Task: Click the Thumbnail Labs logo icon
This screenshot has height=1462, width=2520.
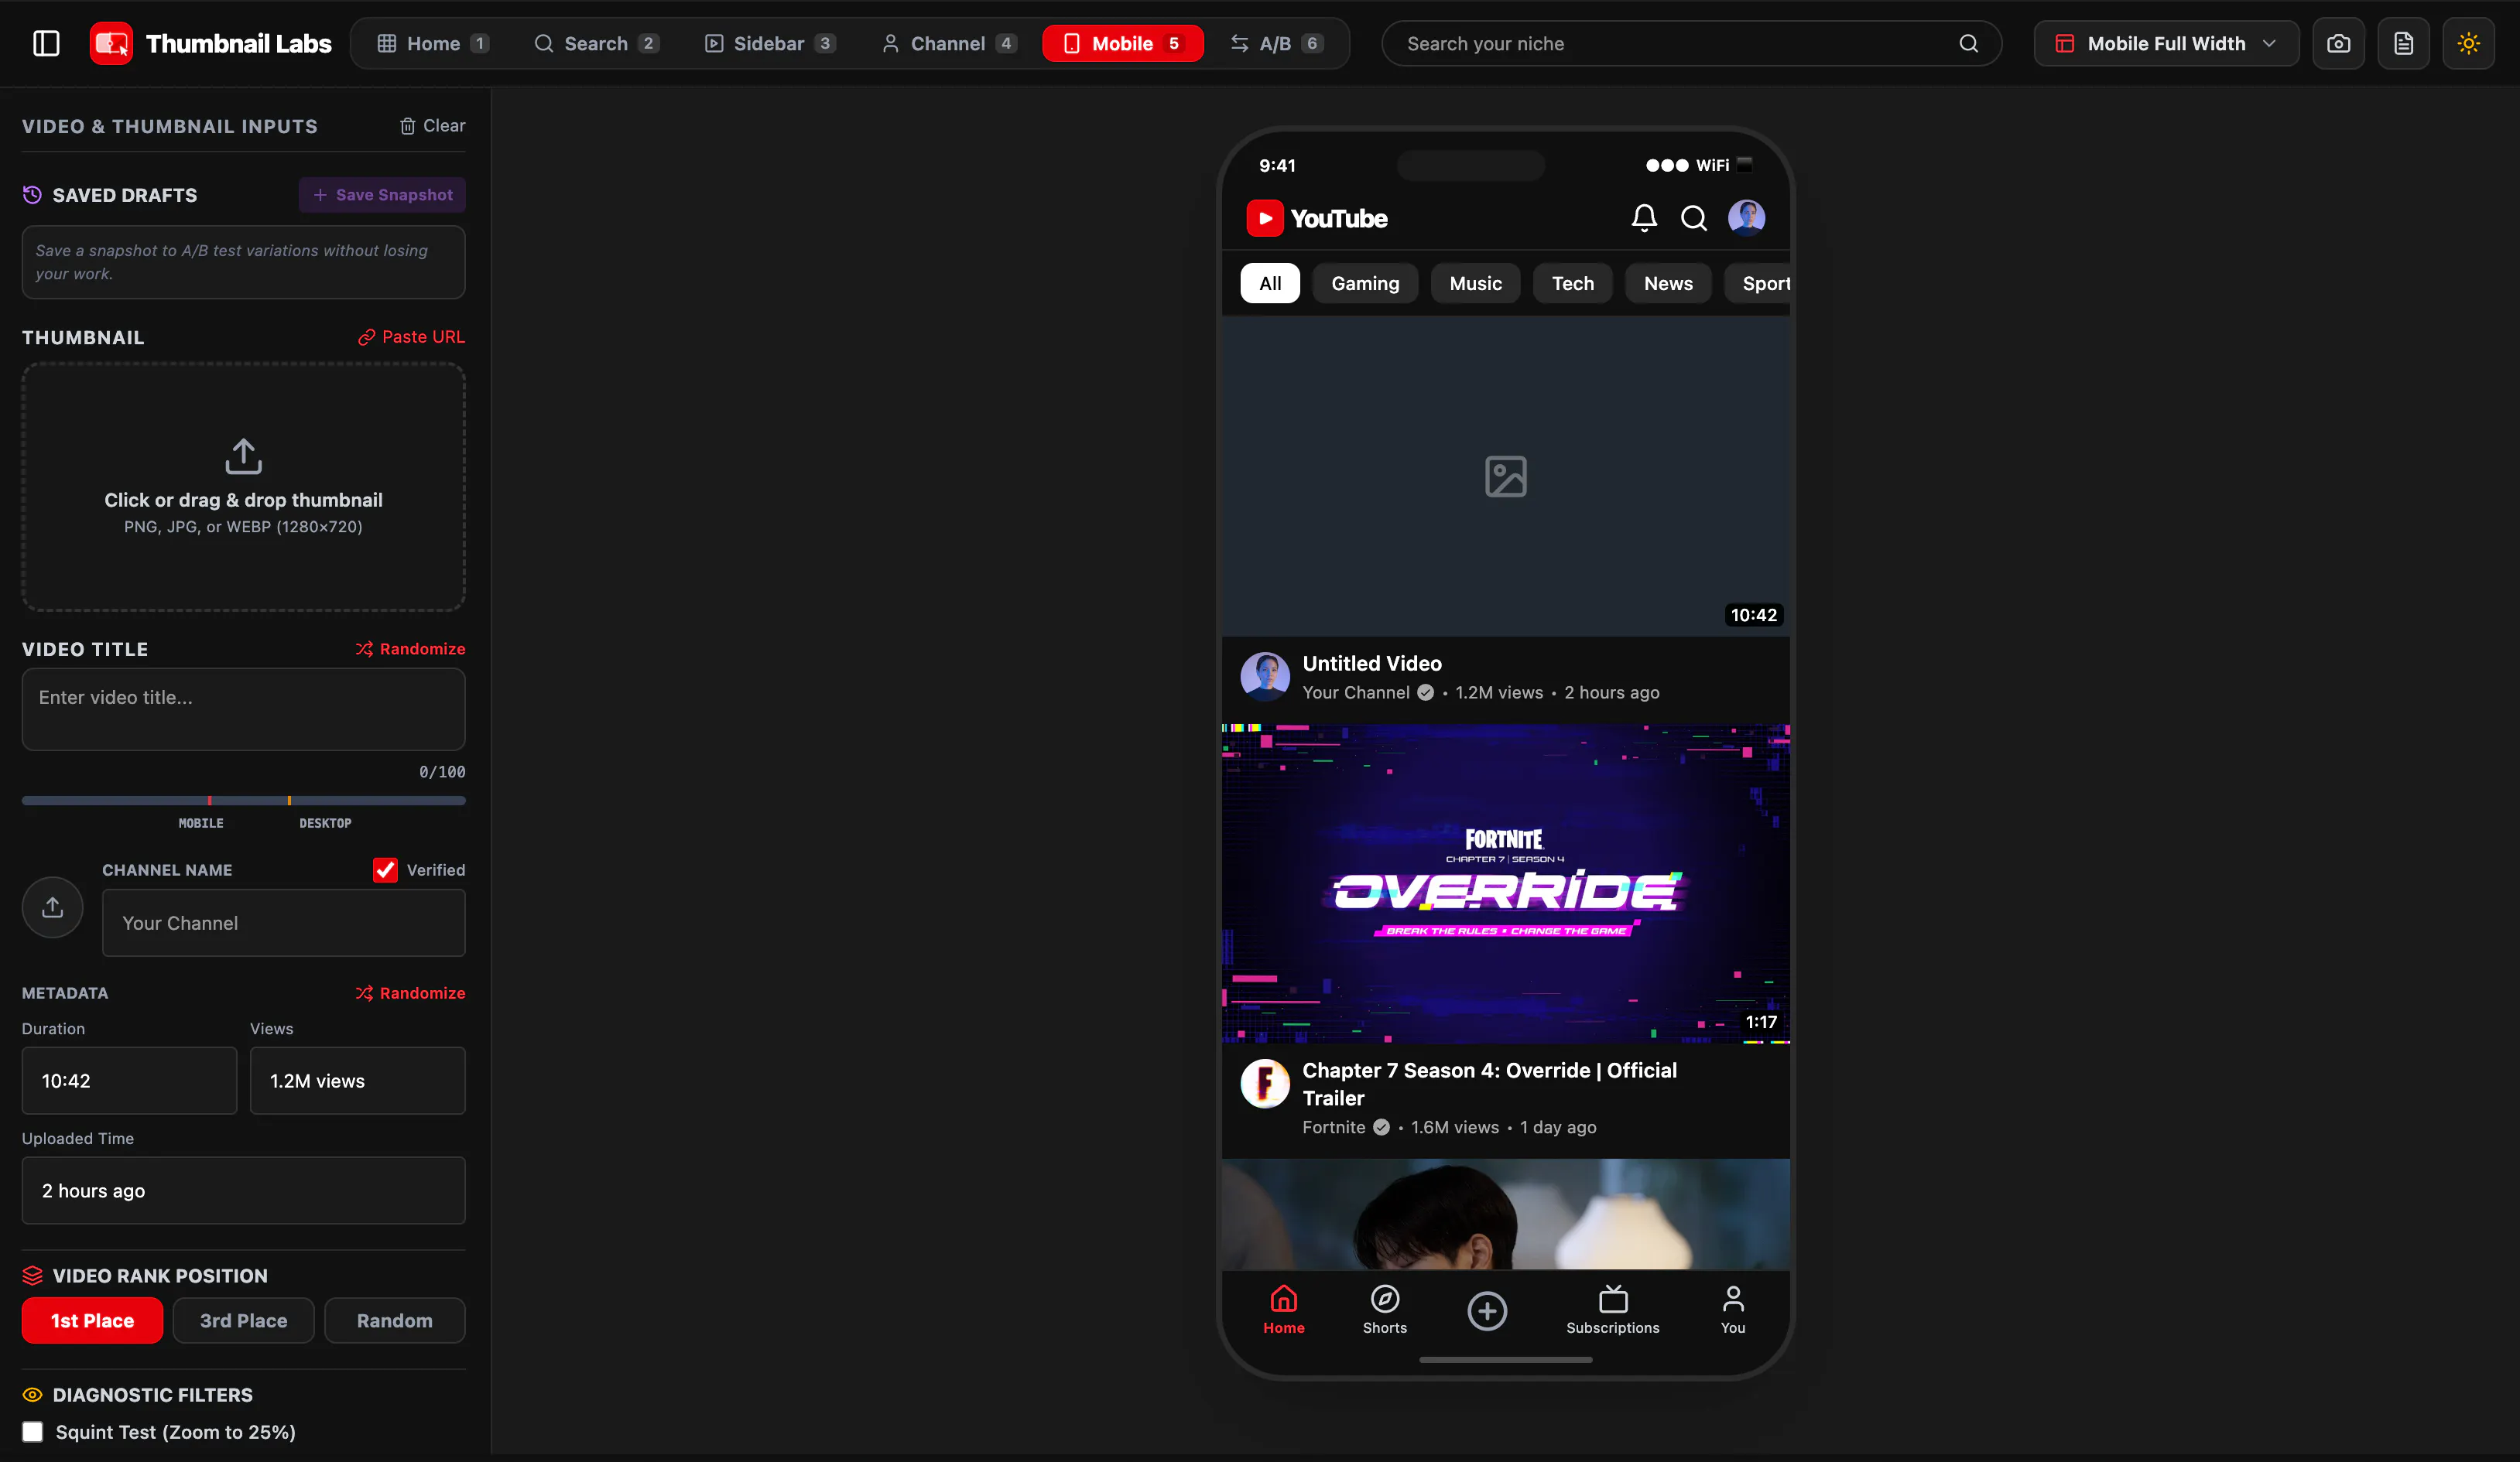Action: click(x=110, y=43)
